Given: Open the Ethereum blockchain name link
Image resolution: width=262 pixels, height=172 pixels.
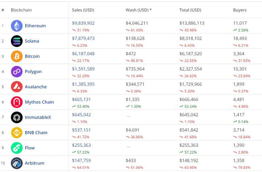Looking at the screenshot, I should (35, 26).
